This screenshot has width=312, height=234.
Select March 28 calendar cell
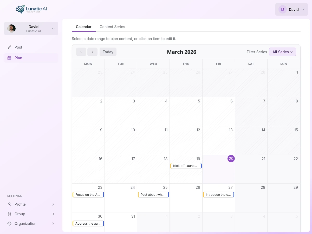click(x=251, y=198)
